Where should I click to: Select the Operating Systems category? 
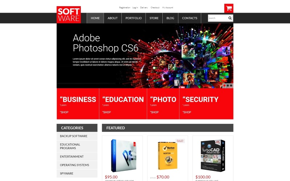tap(77, 165)
